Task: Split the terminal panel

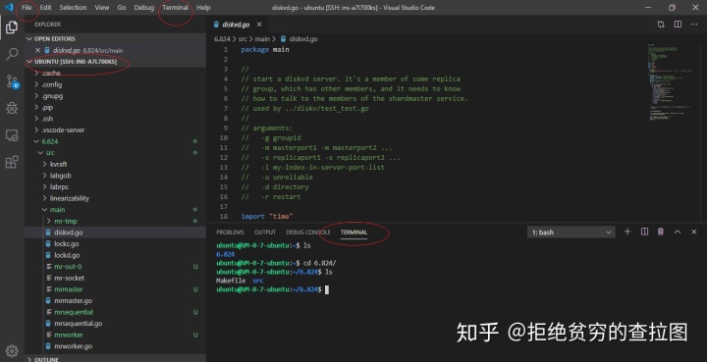Action: point(644,232)
